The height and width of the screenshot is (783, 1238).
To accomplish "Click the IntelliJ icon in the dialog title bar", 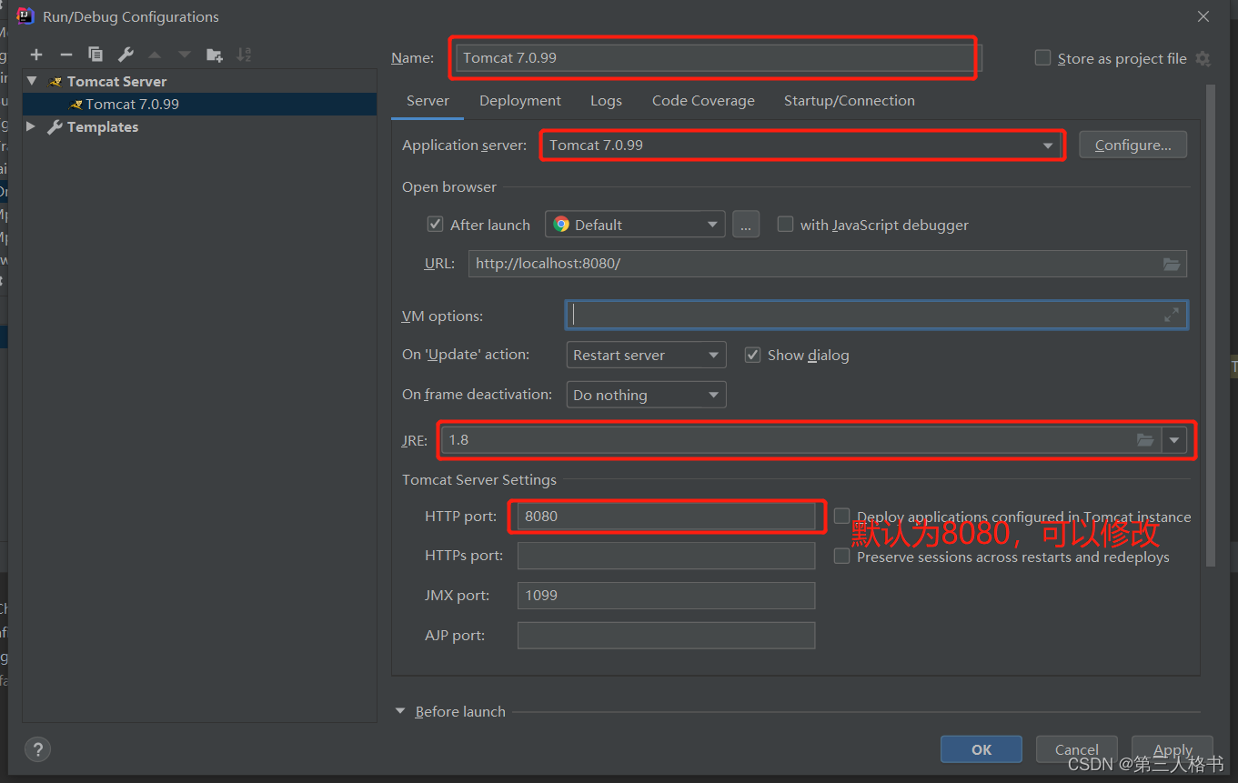I will 25,15.
